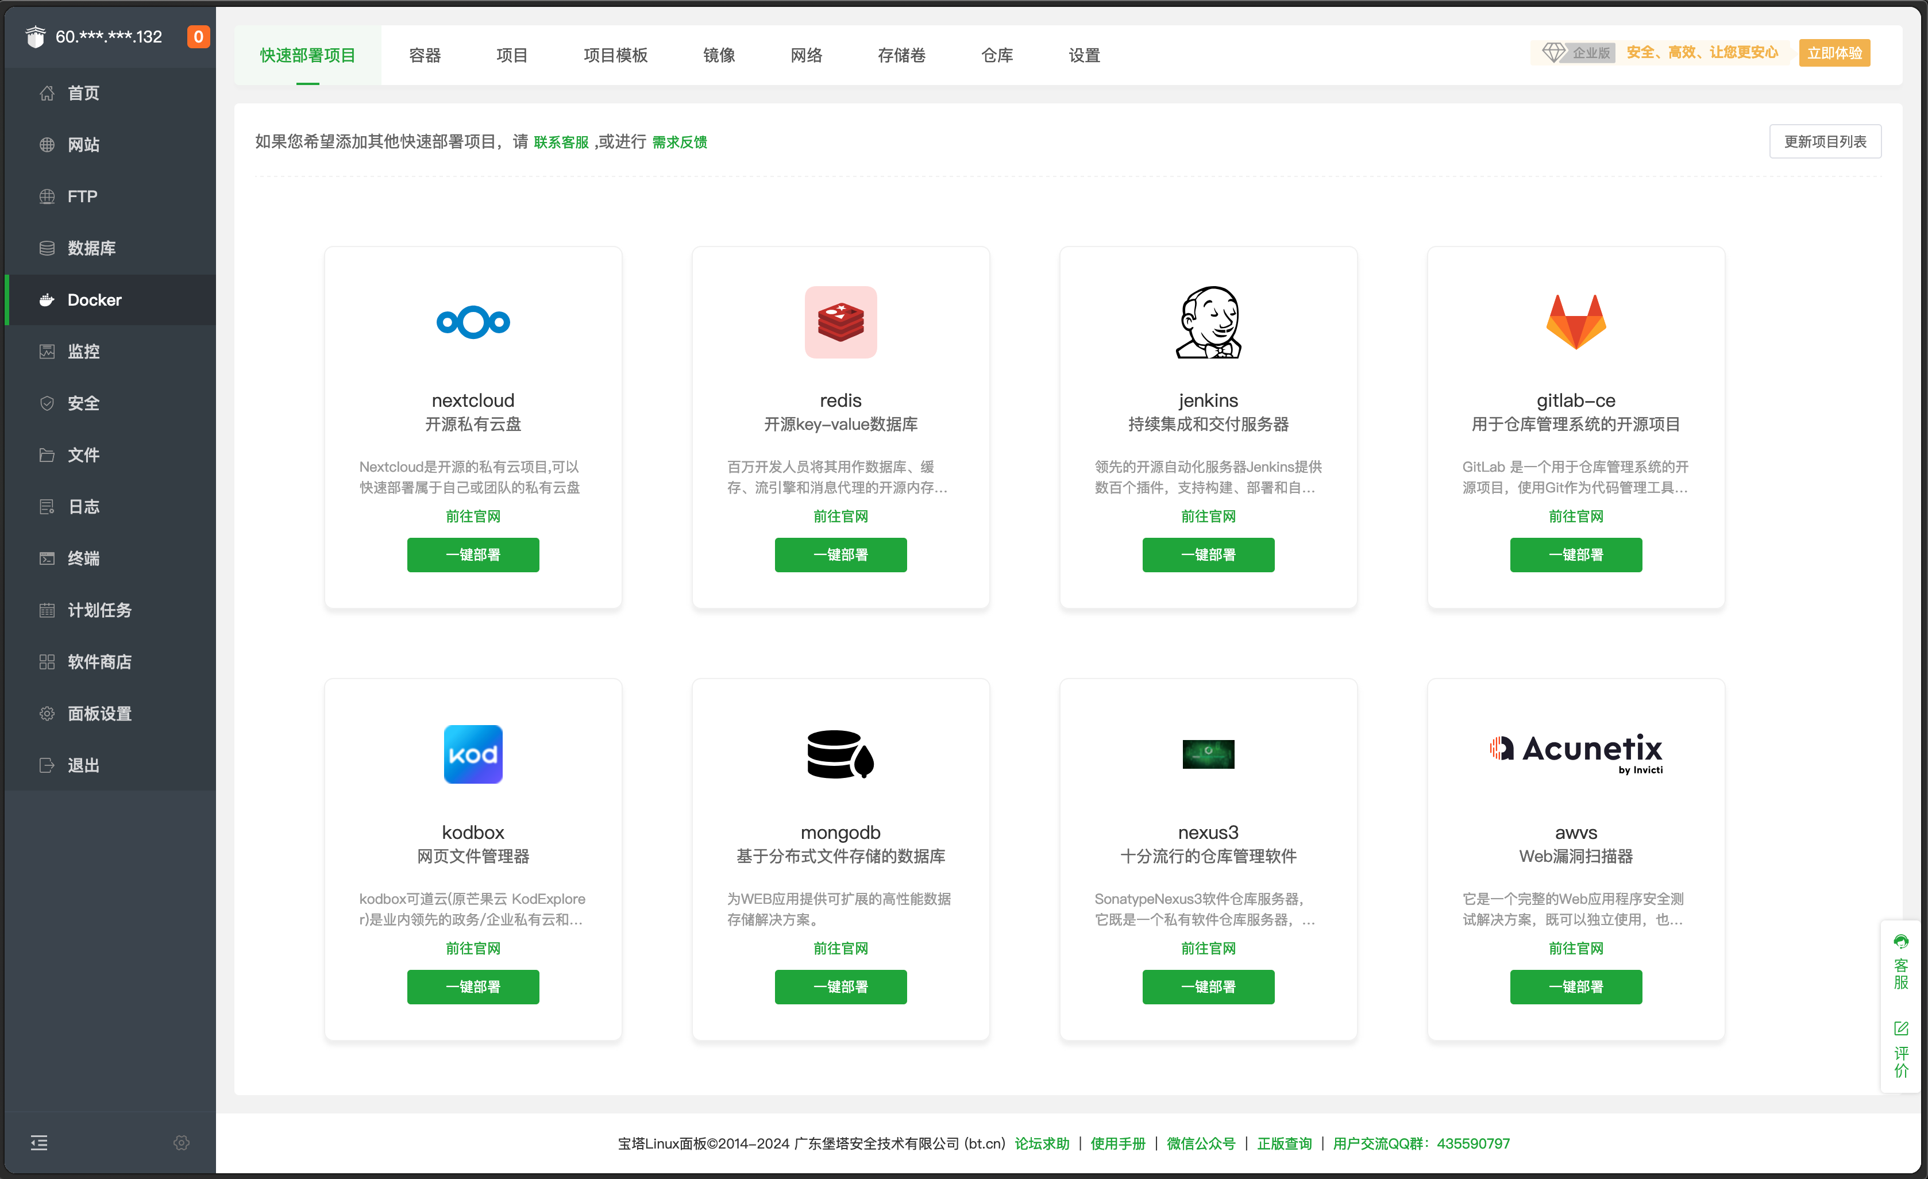Click the gear icon beside 面板设置
Image resolution: width=1928 pixels, height=1179 pixels.
(x=47, y=714)
